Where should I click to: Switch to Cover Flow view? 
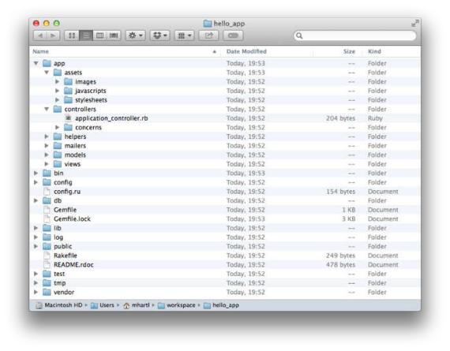pyautogui.click(x=114, y=35)
